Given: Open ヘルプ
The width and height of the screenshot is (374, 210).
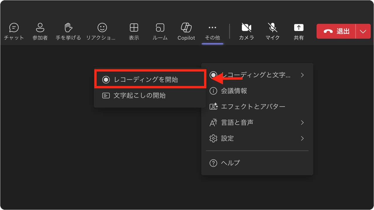Looking at the screenshot, I should point(257,163).
